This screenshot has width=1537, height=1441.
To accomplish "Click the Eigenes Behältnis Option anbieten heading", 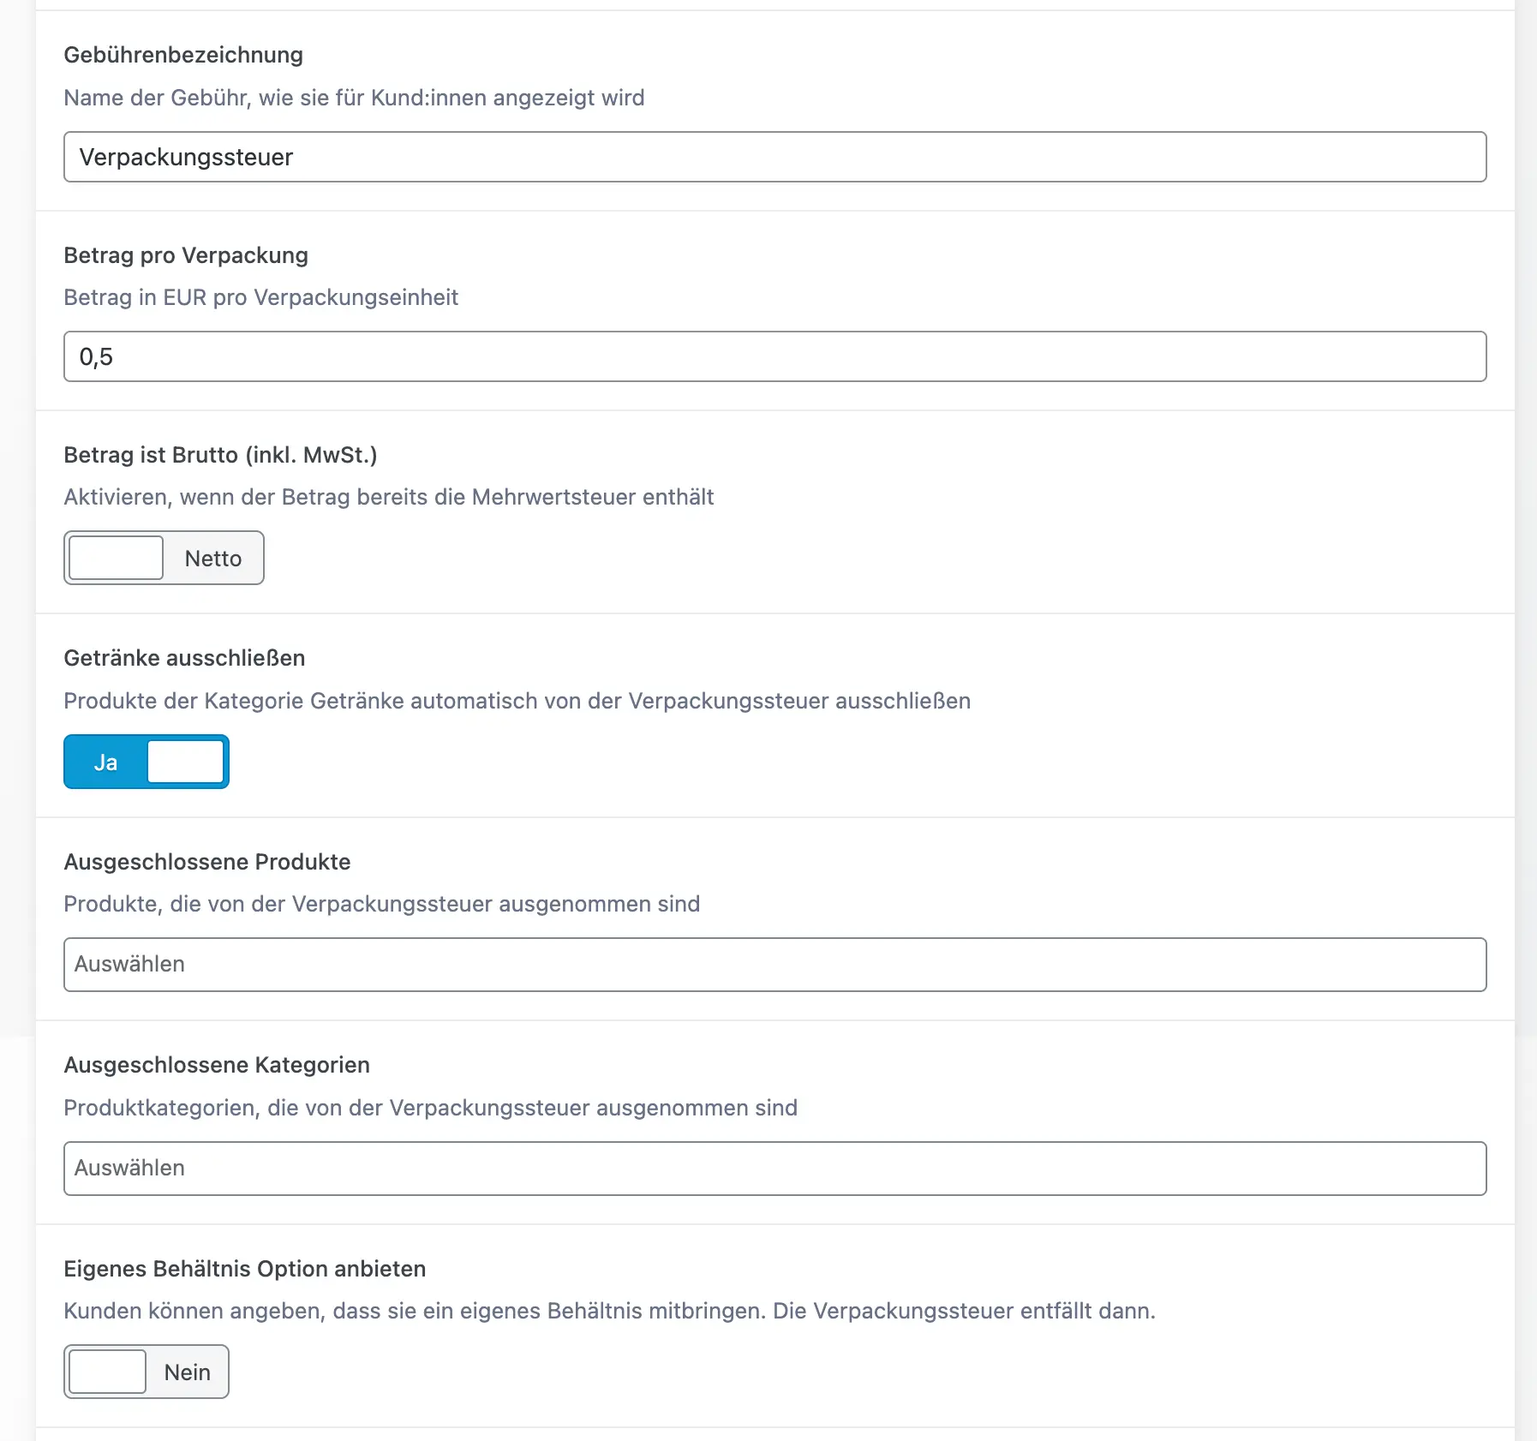I will pyautogui.click(x=245, y=1269).
